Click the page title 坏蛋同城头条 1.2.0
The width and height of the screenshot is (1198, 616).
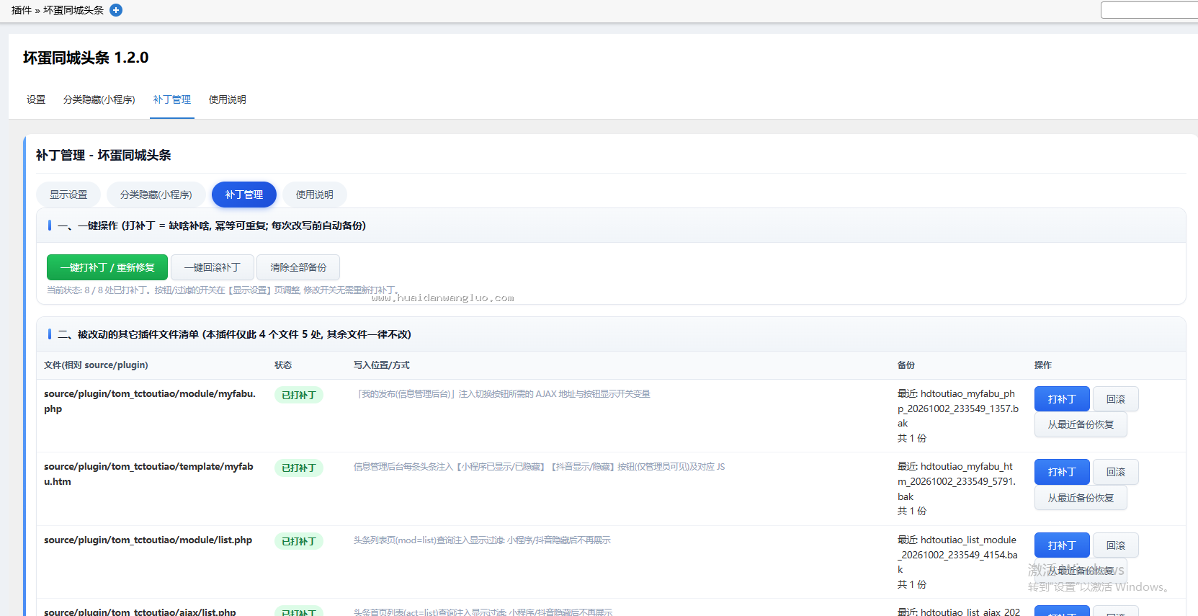86,58
